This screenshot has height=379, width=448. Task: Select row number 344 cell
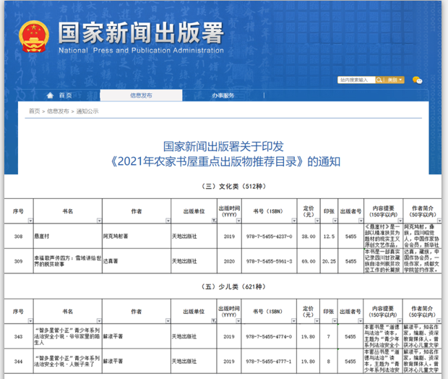click(x=19, y=361)
